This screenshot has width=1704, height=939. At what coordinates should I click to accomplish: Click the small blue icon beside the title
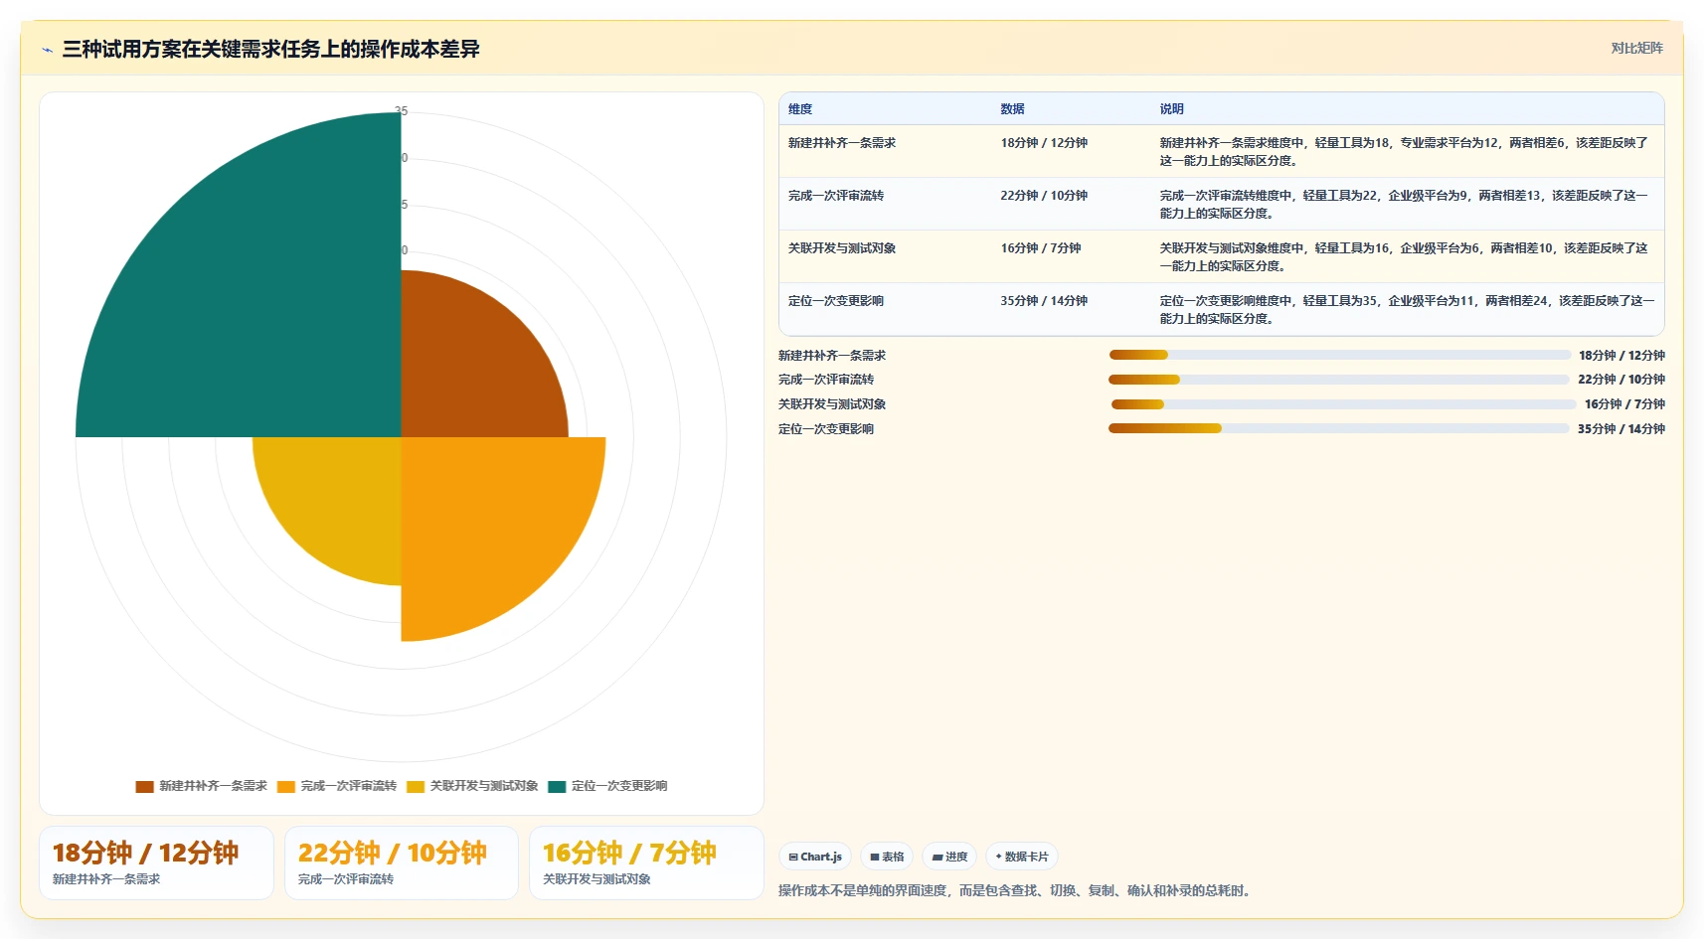click(x=47, y=50)
